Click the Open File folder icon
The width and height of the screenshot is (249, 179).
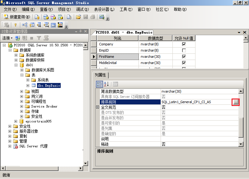point(78,17)
